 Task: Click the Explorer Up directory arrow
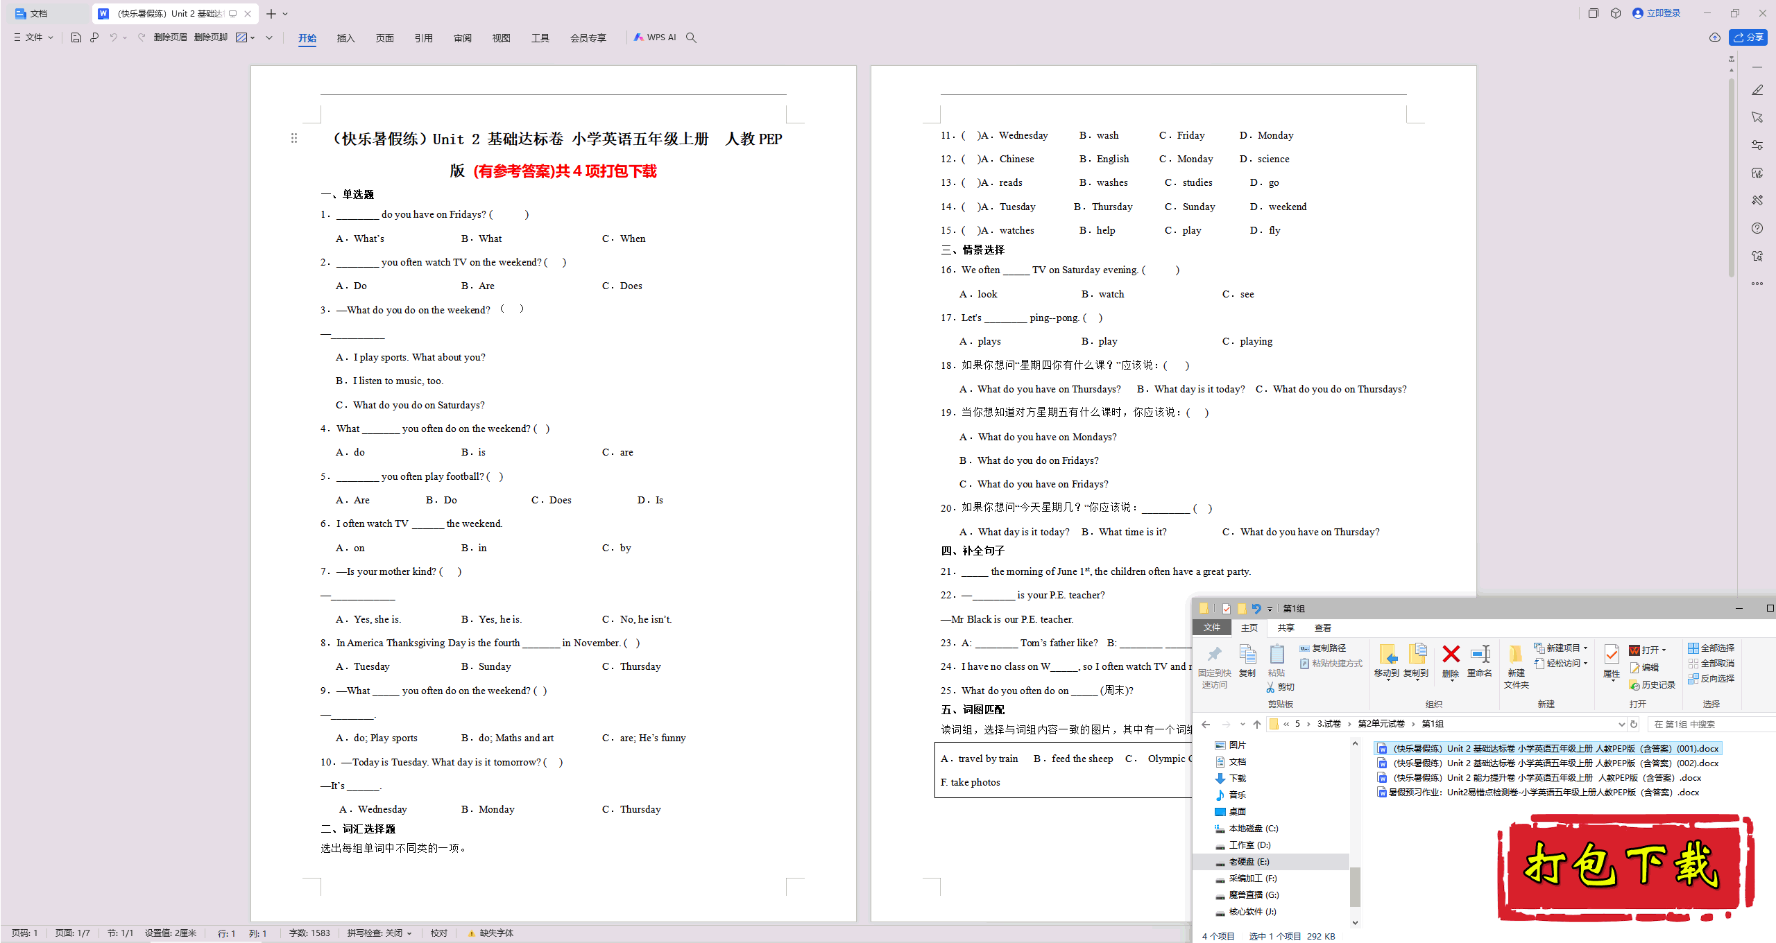coord(1257,724)
